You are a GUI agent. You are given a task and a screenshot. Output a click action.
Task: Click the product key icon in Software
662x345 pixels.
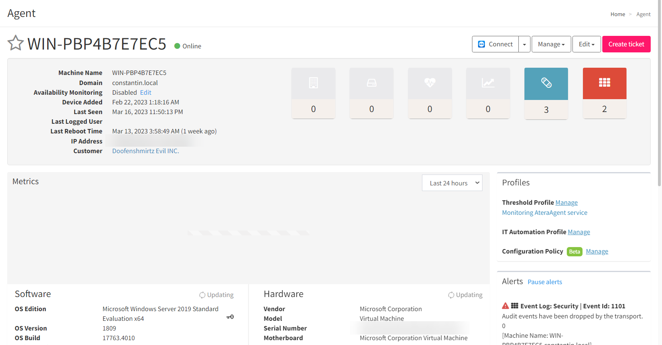[x=230, y=317]
